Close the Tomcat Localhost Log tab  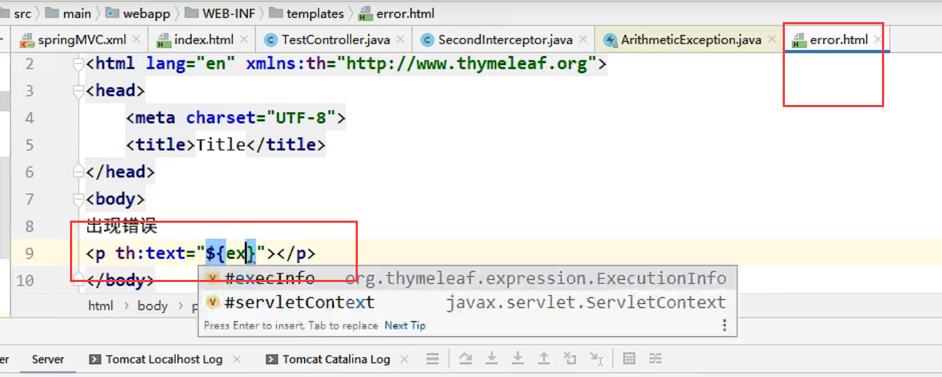tap(238, 359)
